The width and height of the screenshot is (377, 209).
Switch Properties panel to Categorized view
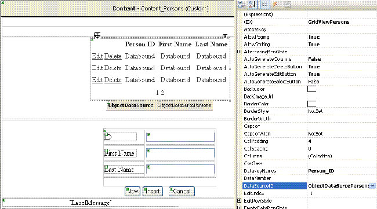[242, 4]
